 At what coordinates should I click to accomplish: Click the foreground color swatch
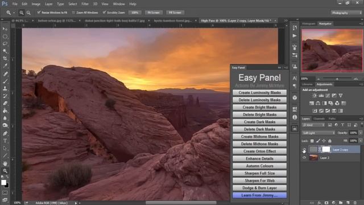pos(3,182)
